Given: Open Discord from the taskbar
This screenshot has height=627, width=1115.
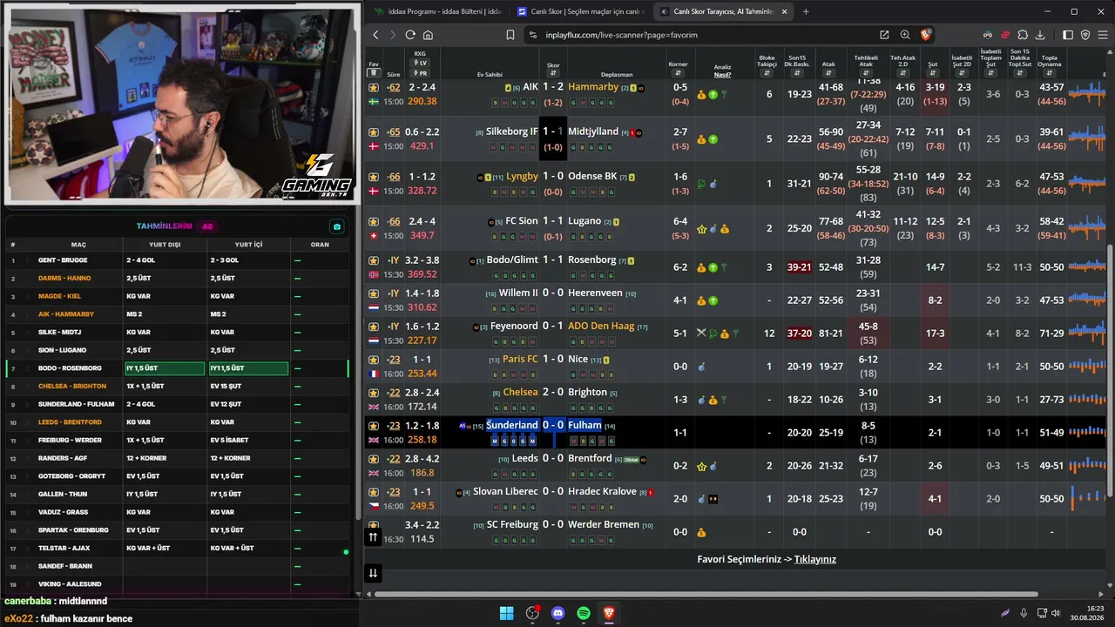Looking at the screenshot, I should [x=558, y=613].
